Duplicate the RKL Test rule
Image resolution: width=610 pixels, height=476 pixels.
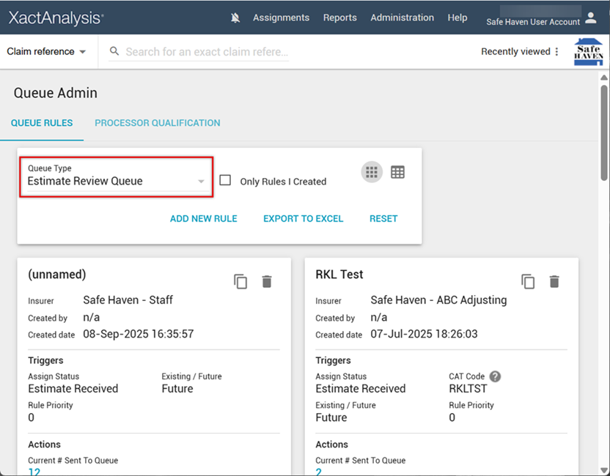tap(528, 282)
